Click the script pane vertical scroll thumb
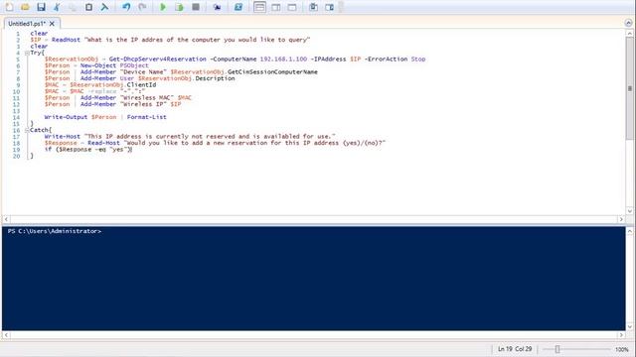Image resolution: width=636 pixels, height=357 pixels. click(629, 88)
